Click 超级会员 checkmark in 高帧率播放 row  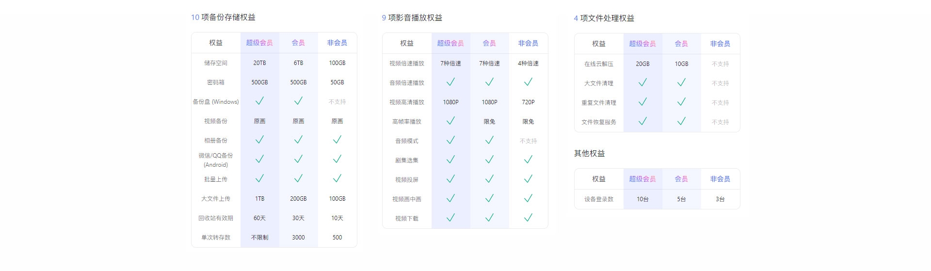coord(450,121)
